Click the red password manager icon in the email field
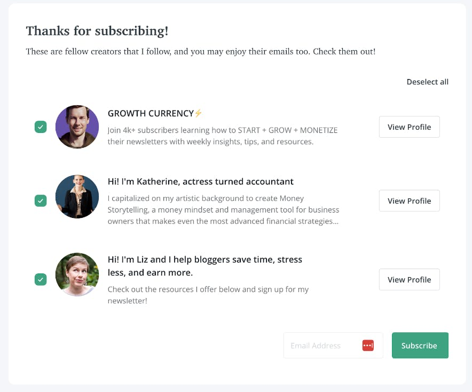Viewport: 472px width, 392px height. [x=367, y=346]
